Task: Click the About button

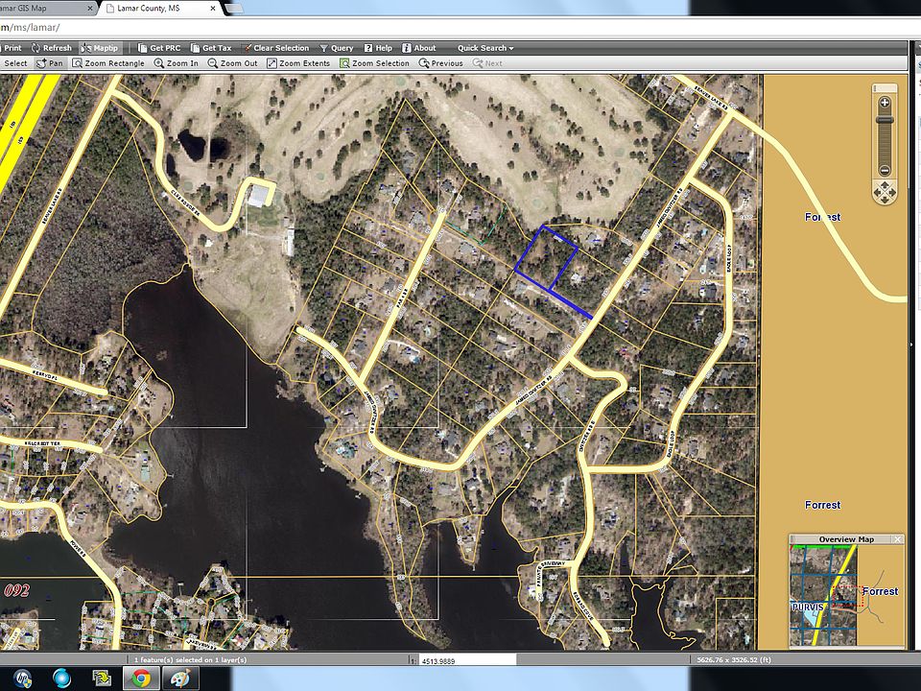Action: (418, 48)
